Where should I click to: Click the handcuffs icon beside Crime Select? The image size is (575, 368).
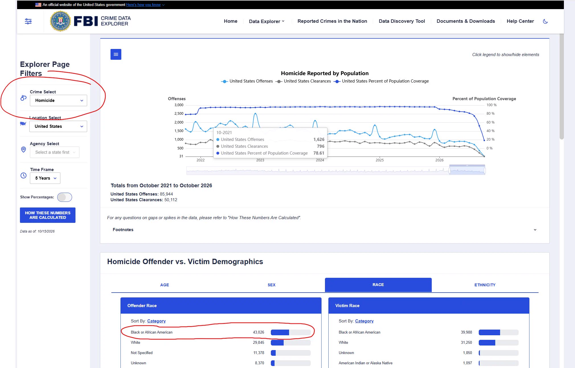pyautogui.click(x=23, y=98)
